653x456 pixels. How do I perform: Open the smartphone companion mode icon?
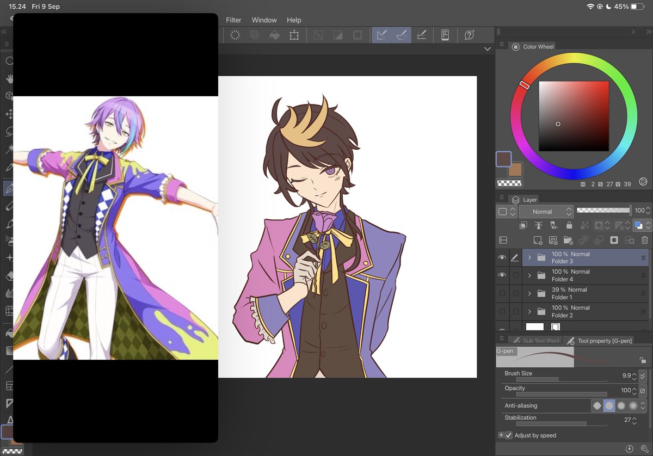tap(445, 35)
